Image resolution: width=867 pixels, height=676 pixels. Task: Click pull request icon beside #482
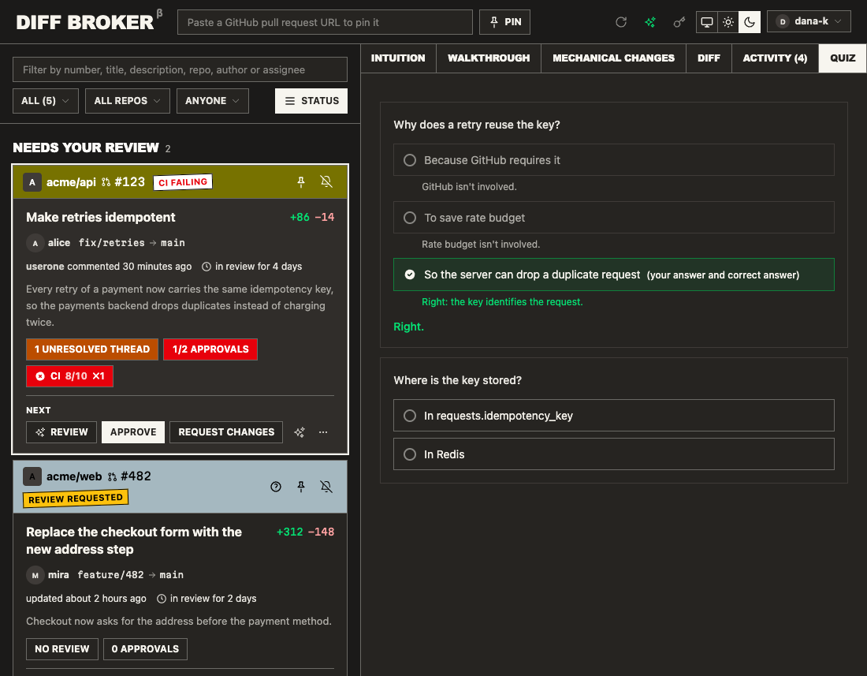112,477
